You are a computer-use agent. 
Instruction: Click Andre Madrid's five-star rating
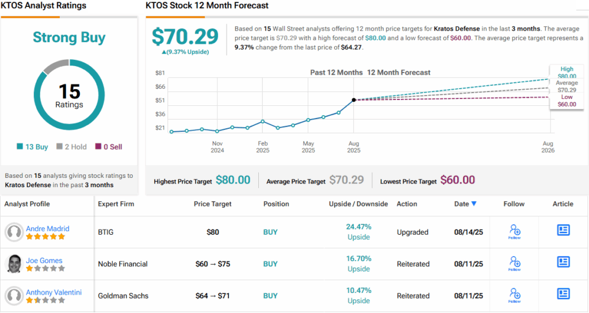(x=45, y=236)
